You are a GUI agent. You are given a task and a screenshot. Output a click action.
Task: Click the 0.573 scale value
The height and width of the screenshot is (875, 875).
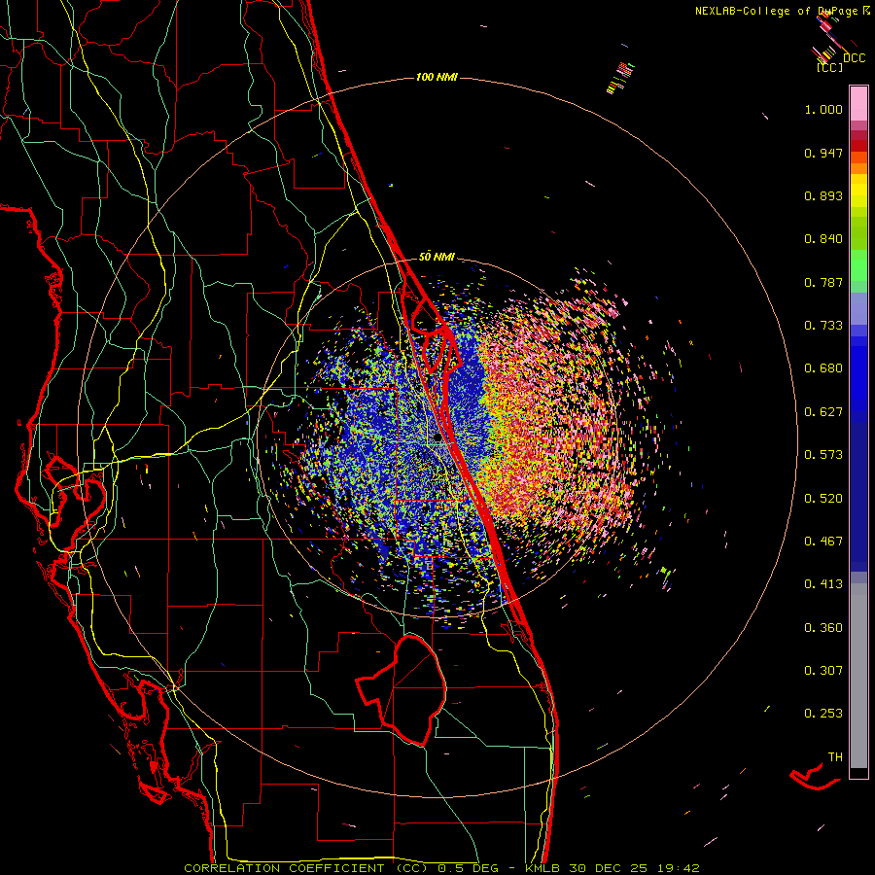click(x=823, y=455)
